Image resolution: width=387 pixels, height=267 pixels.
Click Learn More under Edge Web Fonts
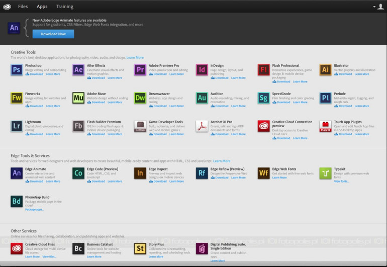click(x=279, y=177)
